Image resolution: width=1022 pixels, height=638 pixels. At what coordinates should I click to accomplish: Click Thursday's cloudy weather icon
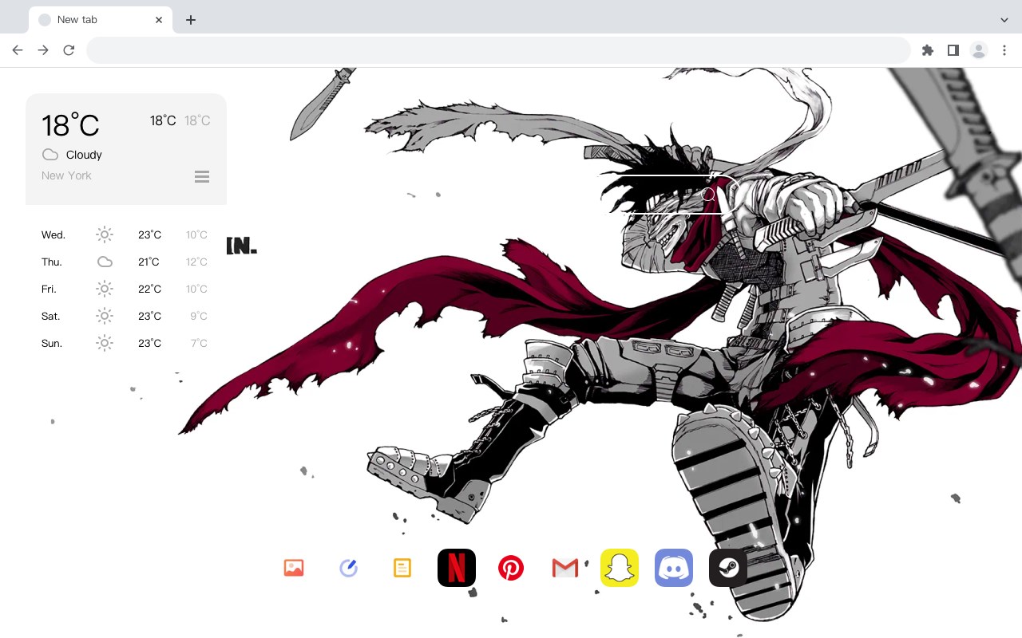pyautogui.click(x=105, y=262)
